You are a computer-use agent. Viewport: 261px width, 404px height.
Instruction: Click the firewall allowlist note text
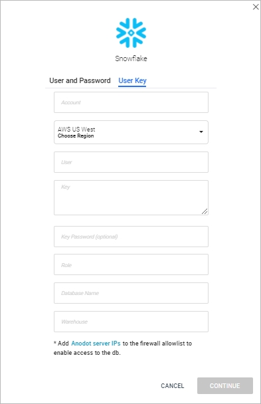click(x=123, y=348)
